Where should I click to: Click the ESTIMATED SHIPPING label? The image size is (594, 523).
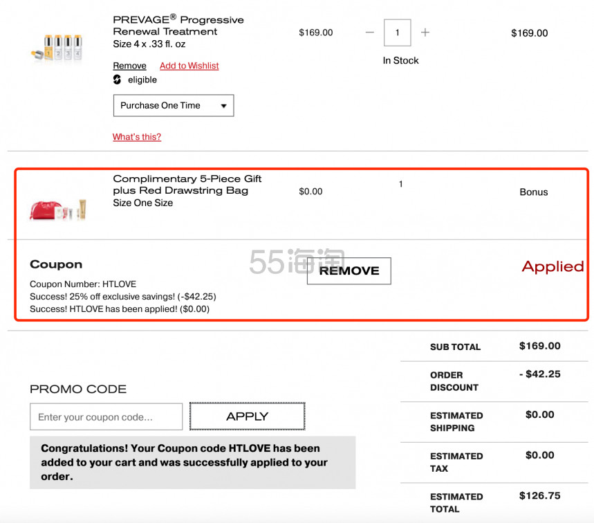coord(456,422)
